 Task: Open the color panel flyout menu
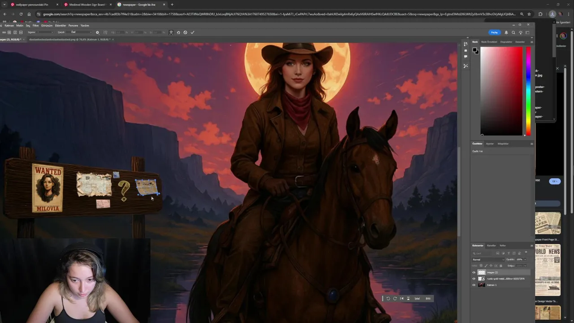click(x=531, y=42)
